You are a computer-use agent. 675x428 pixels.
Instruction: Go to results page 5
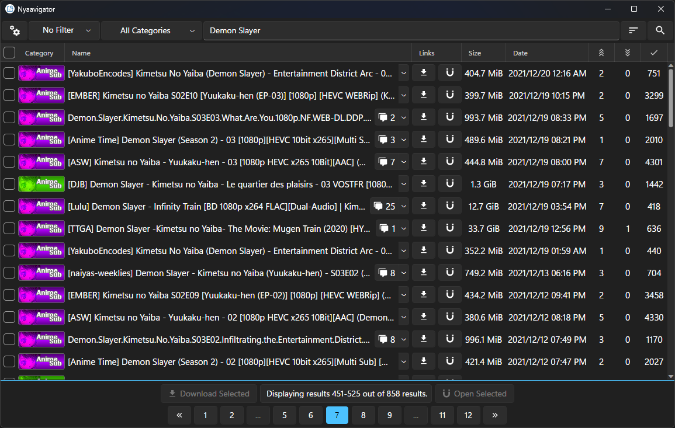tap(284, 415)
